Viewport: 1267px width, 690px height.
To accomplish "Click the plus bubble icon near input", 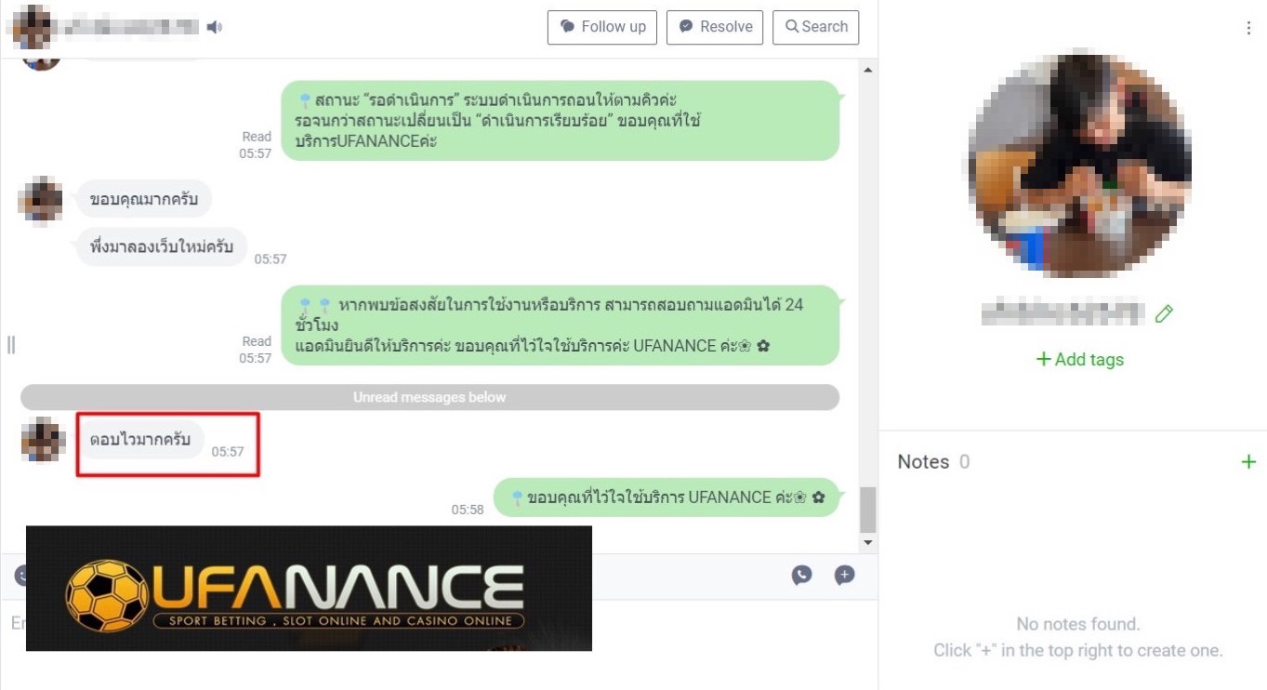I will coord(844,576).
